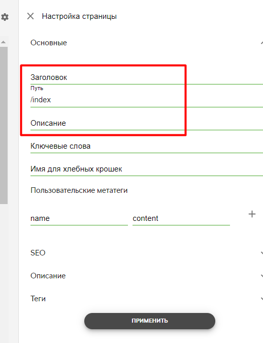Image resolution: width=263 pixels, height=343 pixels.
Task: Click the left vertical scrollbar thumb
Action: click(4, 125)
